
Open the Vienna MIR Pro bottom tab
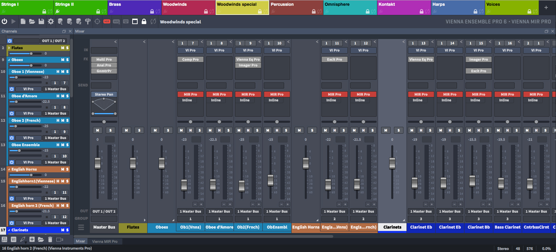(x=105, y=241)
